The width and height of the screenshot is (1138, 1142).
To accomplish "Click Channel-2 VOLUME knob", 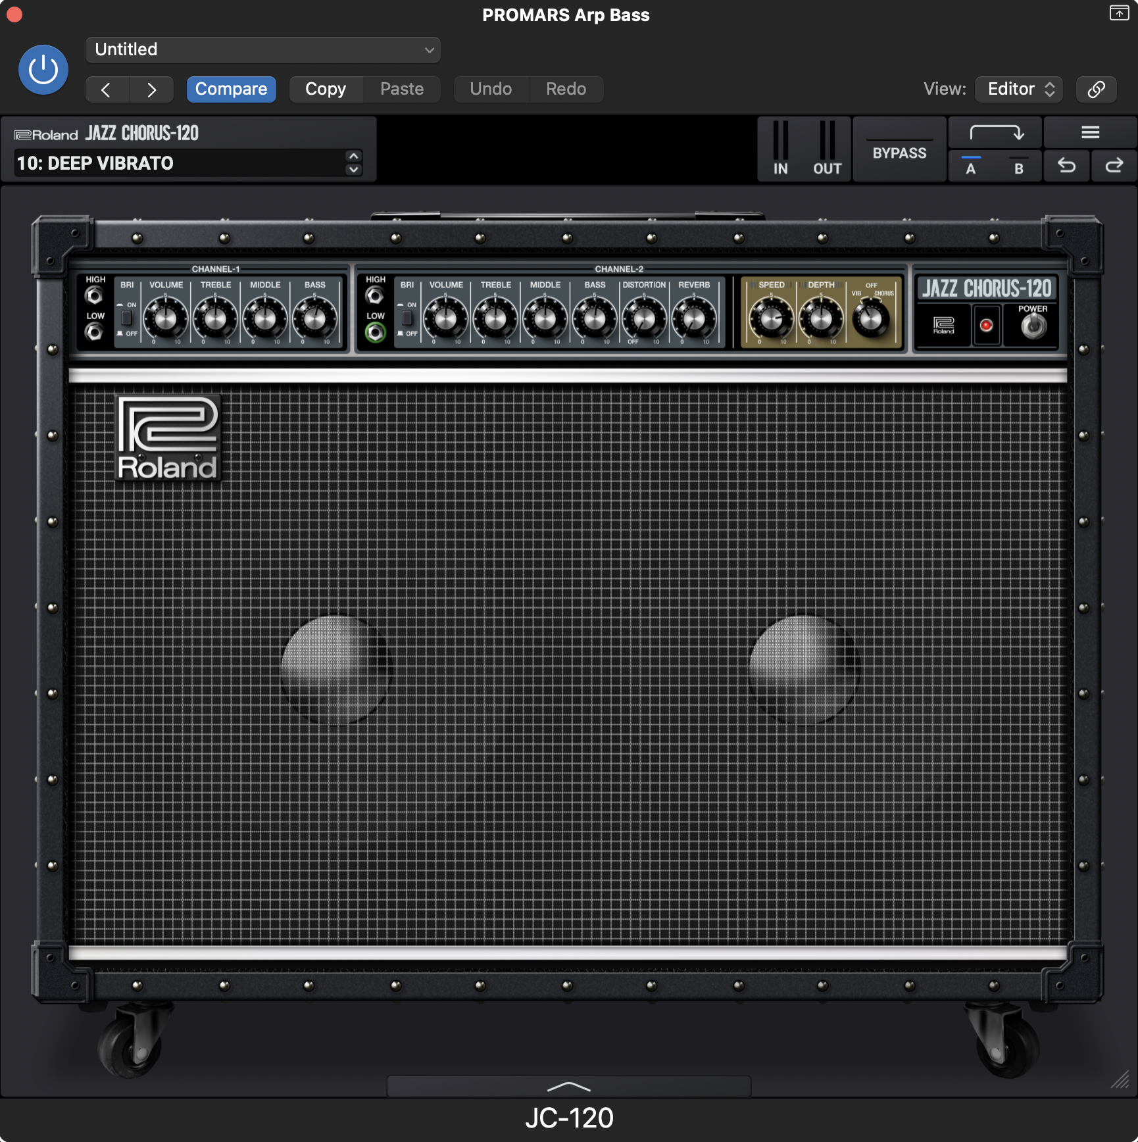I will (446, 318).
